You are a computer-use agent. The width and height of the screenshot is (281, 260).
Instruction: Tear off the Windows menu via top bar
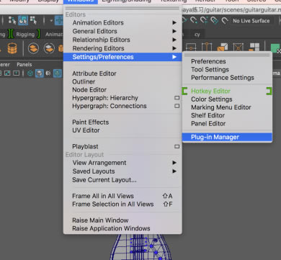click(x=122, y=9)
